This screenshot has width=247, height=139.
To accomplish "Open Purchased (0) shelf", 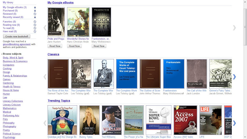I will click(x=10, y=11).
